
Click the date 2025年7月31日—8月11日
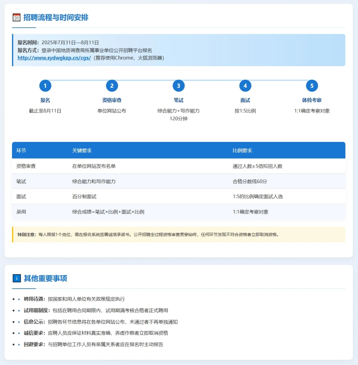[x=70, y=42]
